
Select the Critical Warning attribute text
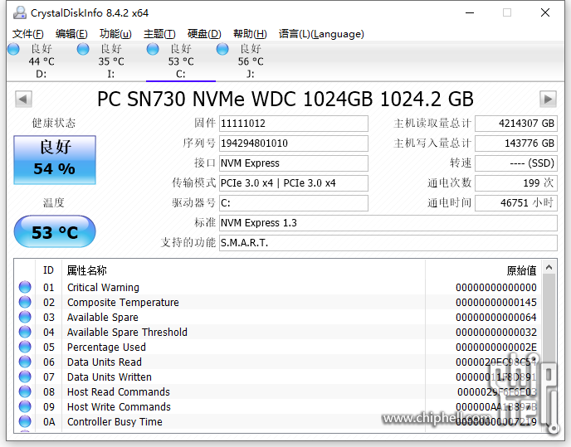tap(103, 288)
